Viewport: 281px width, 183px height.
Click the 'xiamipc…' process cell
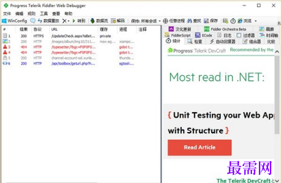126,42
